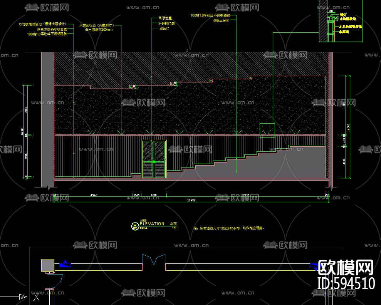Screen dimensions: 381x305
Task: Select the 吊顶位置 annotation label
Action: (x=165, y=18)
